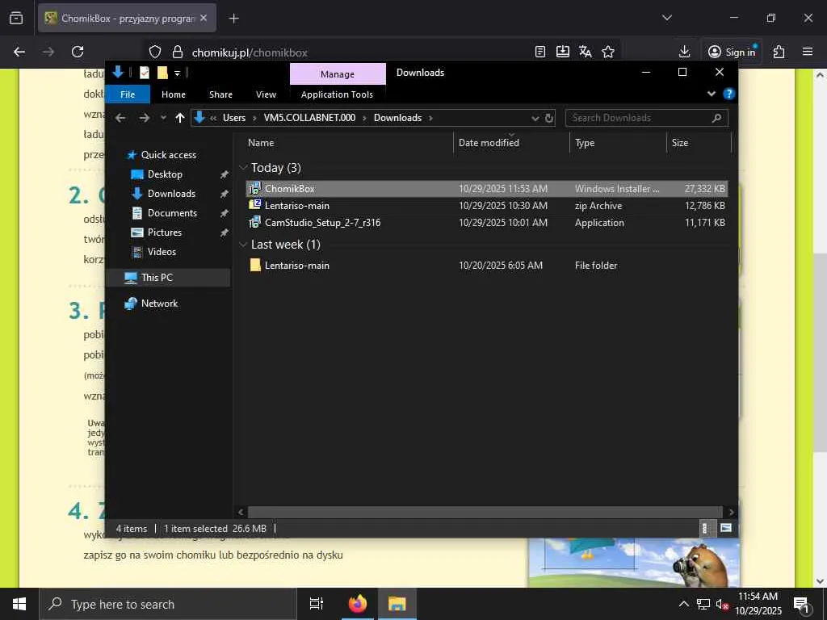Sort files by Size column

pos(699,143)
